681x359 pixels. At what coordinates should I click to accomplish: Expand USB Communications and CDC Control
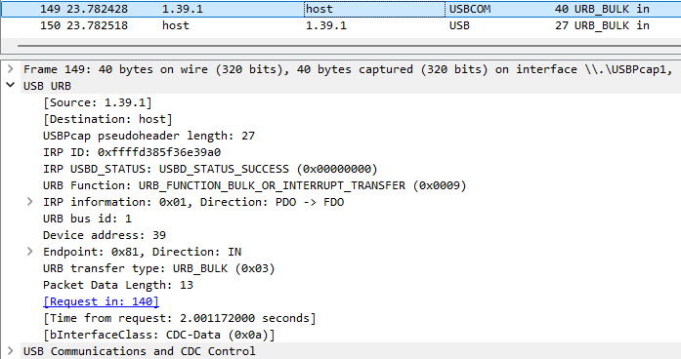(11, 351)
